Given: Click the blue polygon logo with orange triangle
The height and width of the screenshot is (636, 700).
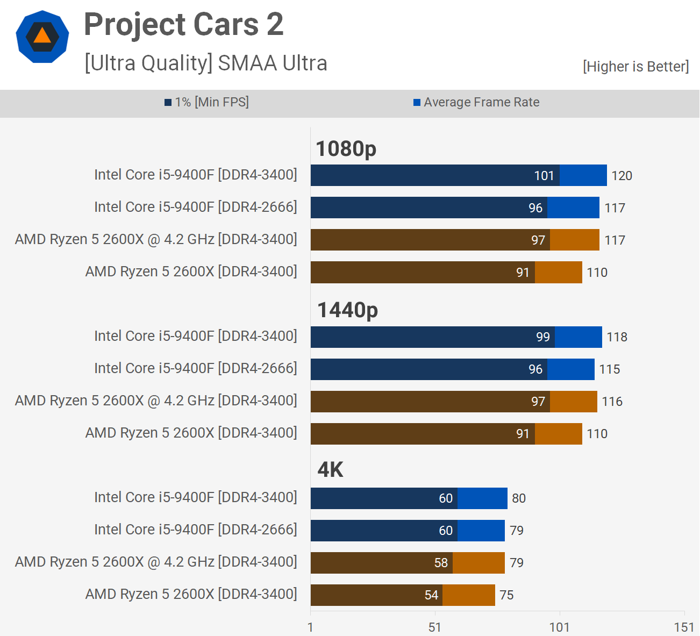Looking at the screenshot, I should (x=42, y=37).
